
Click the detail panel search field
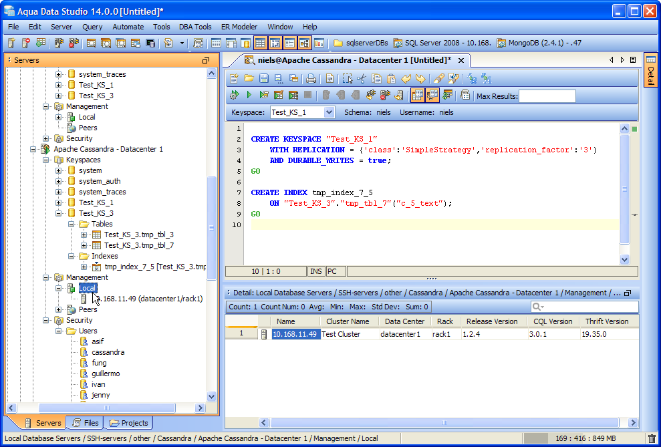pos(584,307)
